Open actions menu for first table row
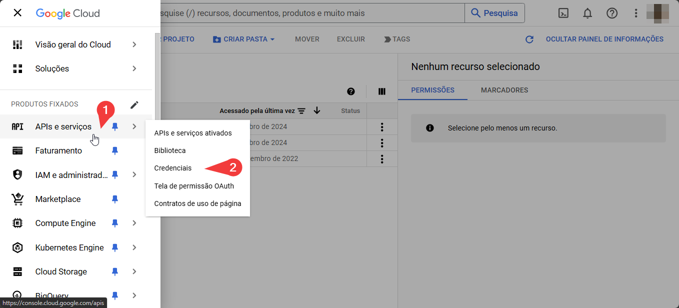This screenshot has width=679, height=308. coord(382,127)
